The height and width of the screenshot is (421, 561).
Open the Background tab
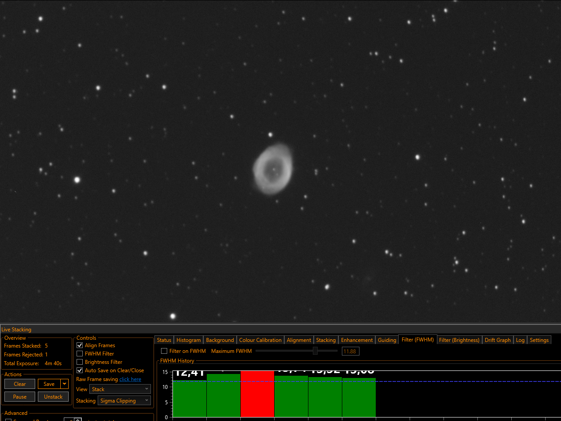click(220, 340)
